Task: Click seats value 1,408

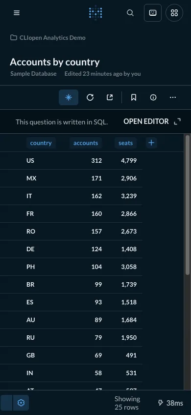Action: [129, 249]
